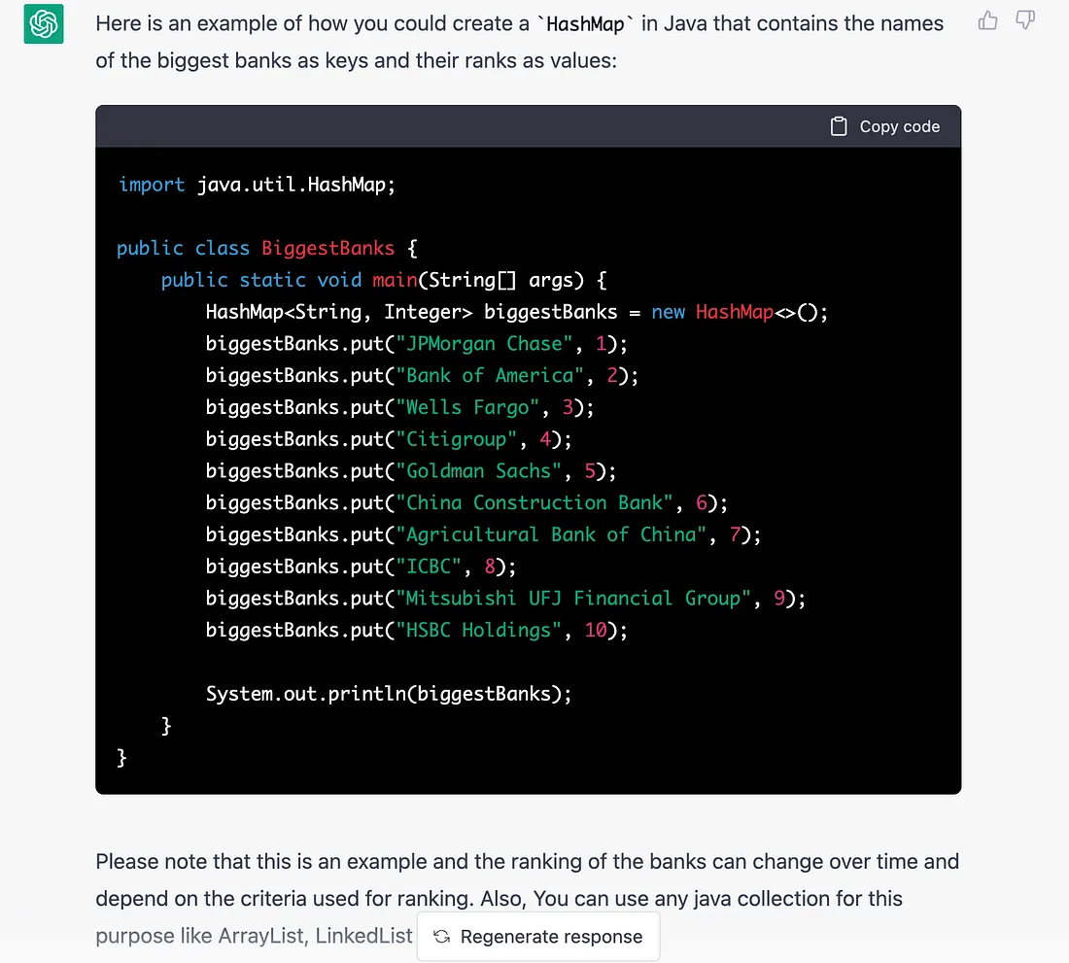Click the ChatGPT avatar logo
The image size is (1069, 963).
[44, 24]
